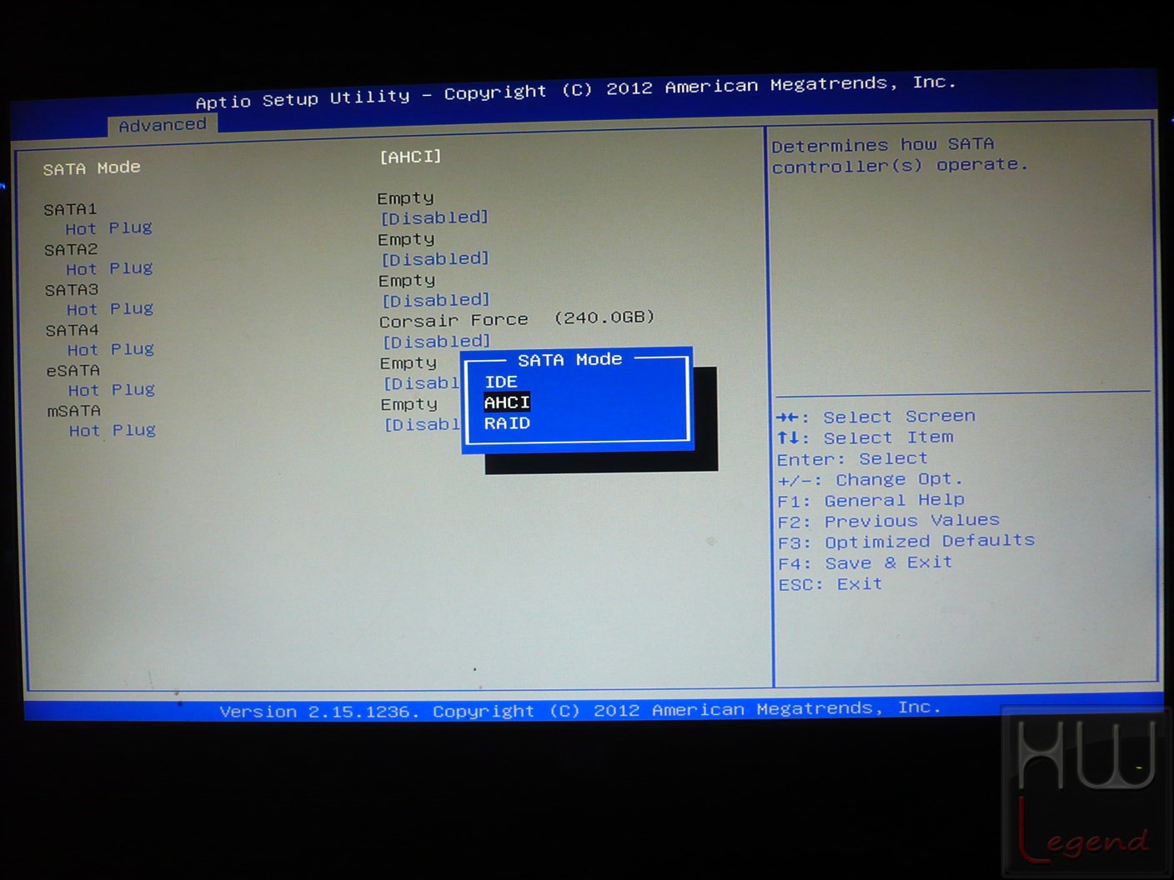This screenshot has height=880, width=1174.
Task: Select Hot Plug label under SATA1
Action: (x=109, y=228)
